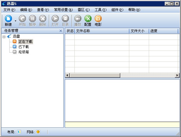Click the 迅雷 bird icon in tree
Screen dimensions: 181x137
point(9,36)
